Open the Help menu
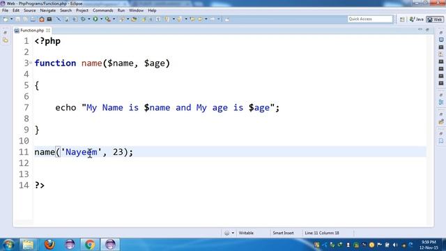 click(x=152, y=10)
